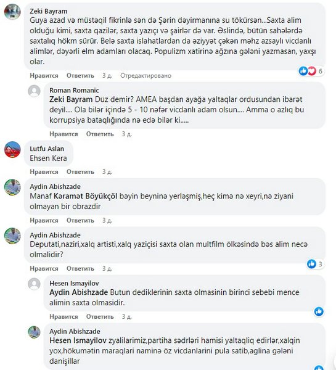Open small avatar of Aydin Abishzade's reply

coord(34,332)
